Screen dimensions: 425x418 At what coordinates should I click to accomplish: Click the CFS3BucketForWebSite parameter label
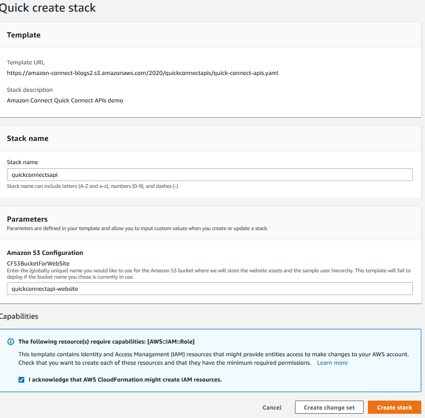point(38,263)
